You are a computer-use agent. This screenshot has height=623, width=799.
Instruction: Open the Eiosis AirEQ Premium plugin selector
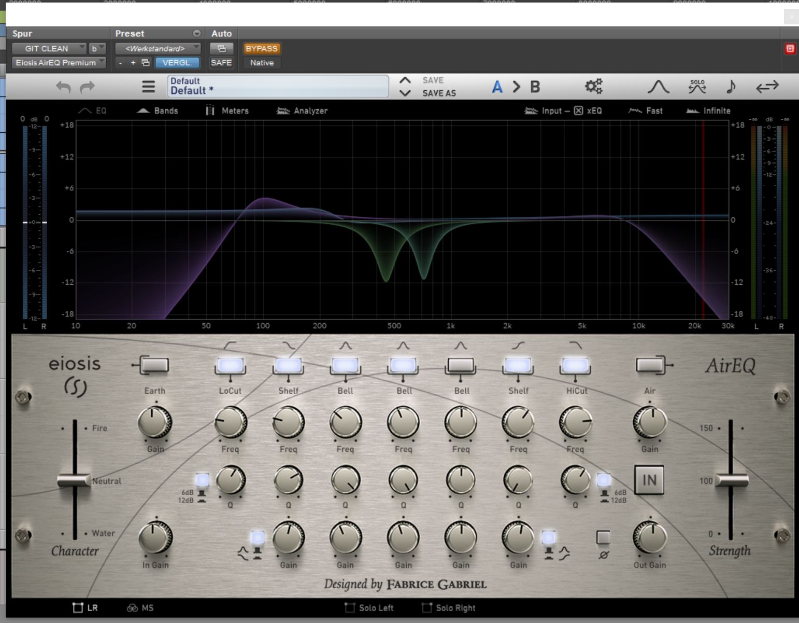tap(59, 62)
